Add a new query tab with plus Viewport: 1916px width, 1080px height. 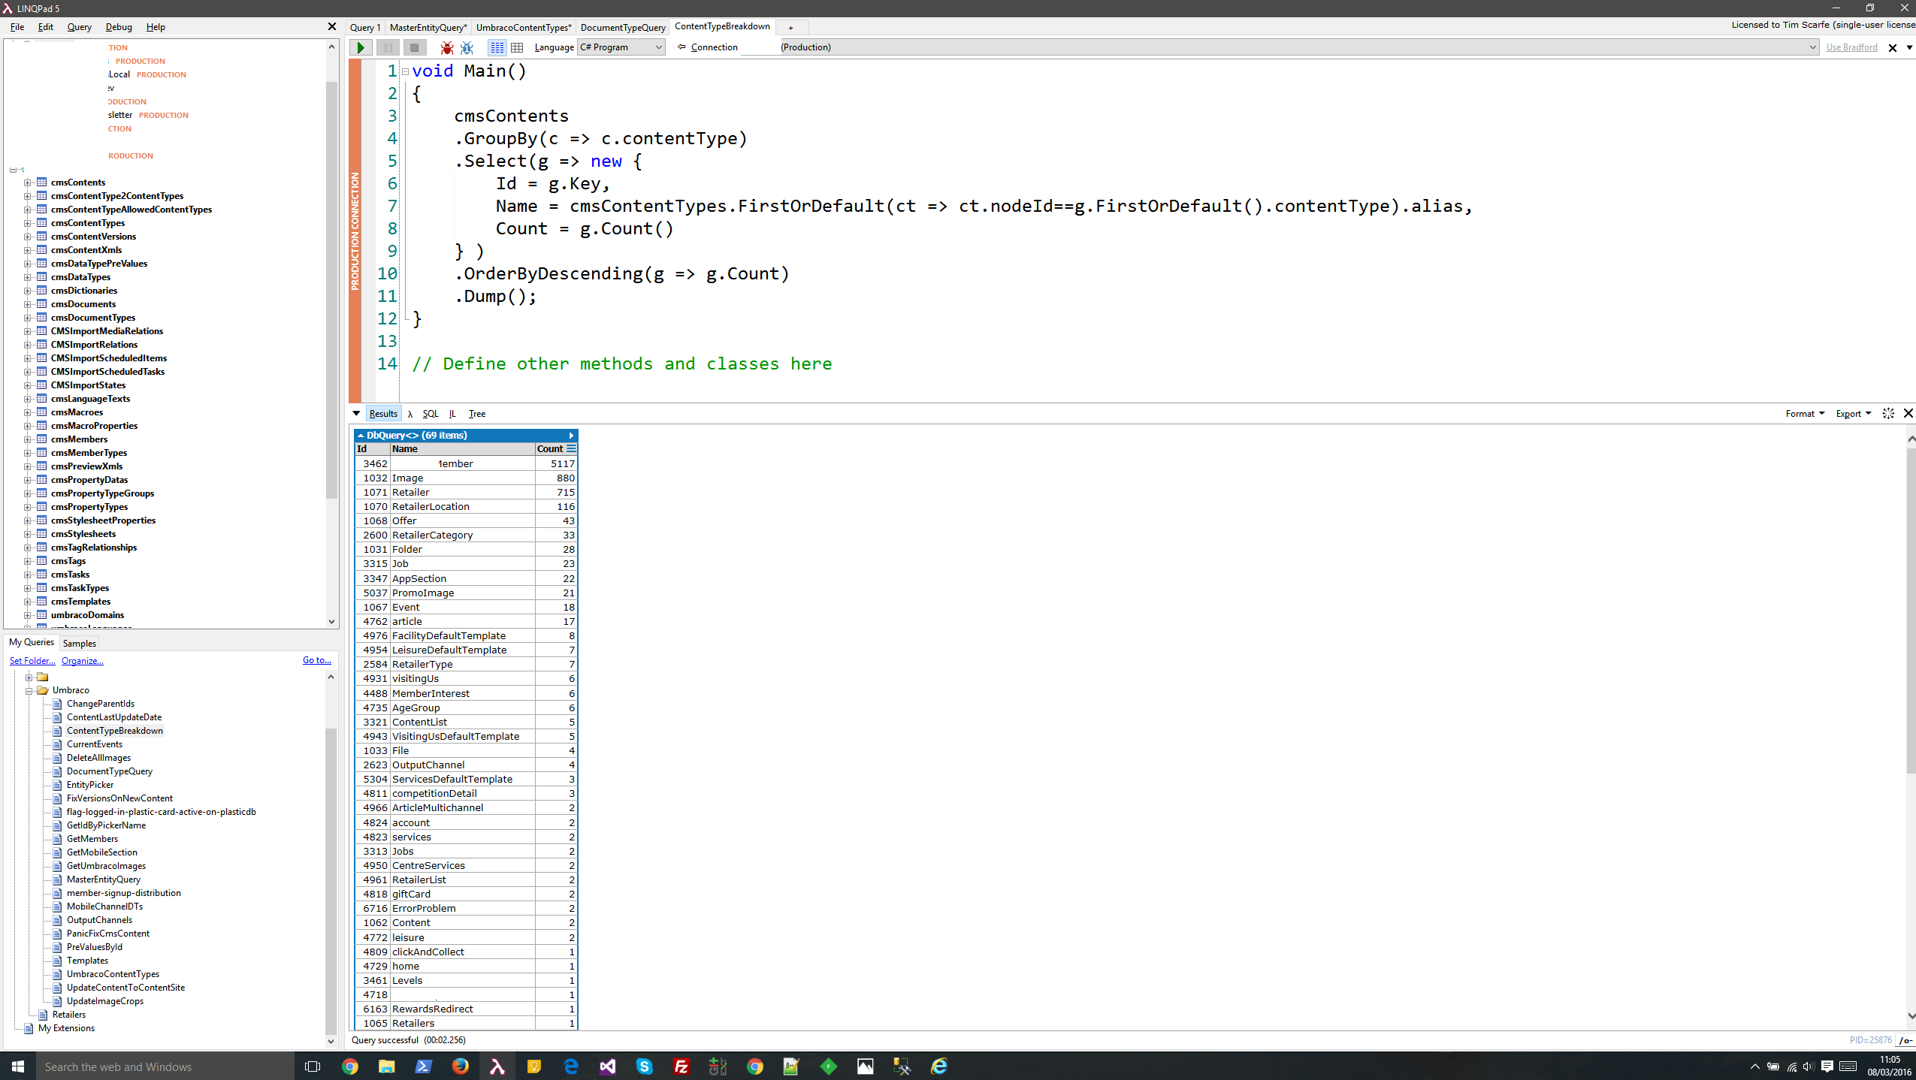790,28
